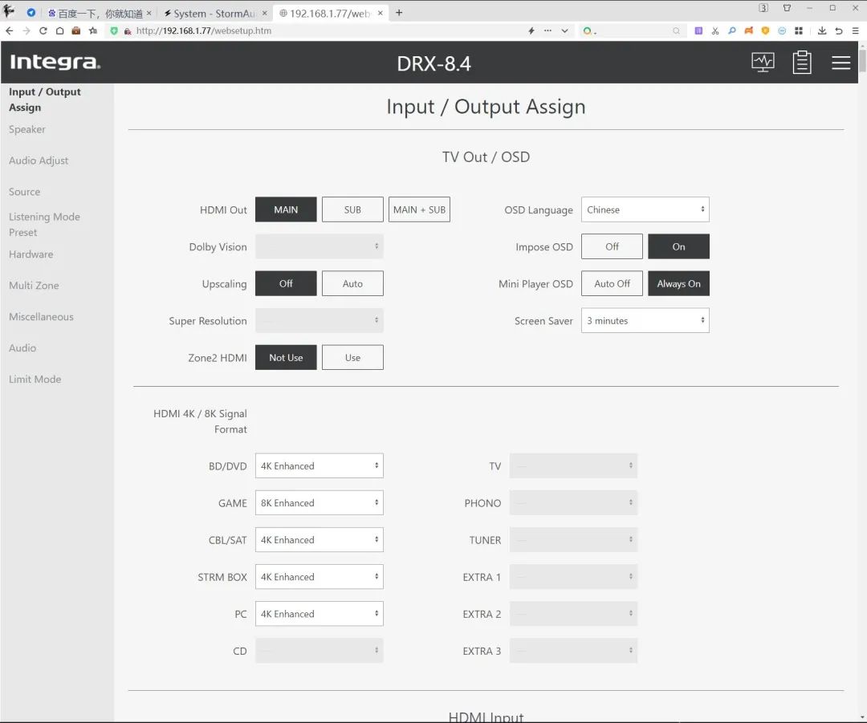867x723 pixels.
Task: Click the blue Telegram-style pinned tab icon
Action: (x=31, y=13)
